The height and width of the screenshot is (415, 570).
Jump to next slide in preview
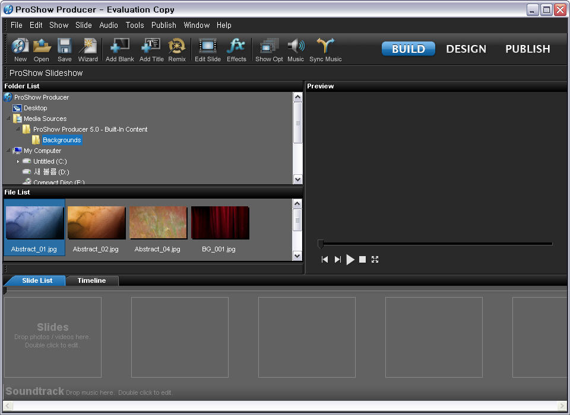click(x=338, y=259)
